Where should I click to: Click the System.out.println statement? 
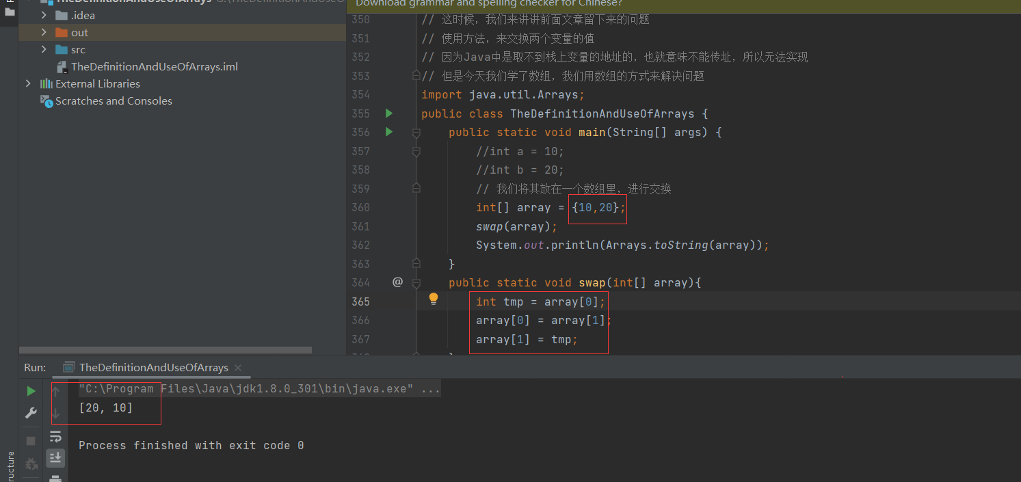pos(623,245)
